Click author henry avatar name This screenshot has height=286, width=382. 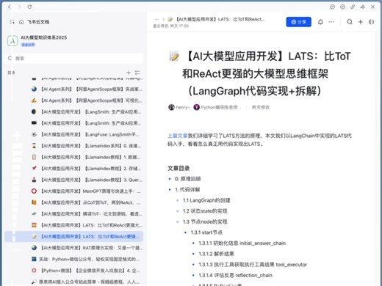(179, 107)
